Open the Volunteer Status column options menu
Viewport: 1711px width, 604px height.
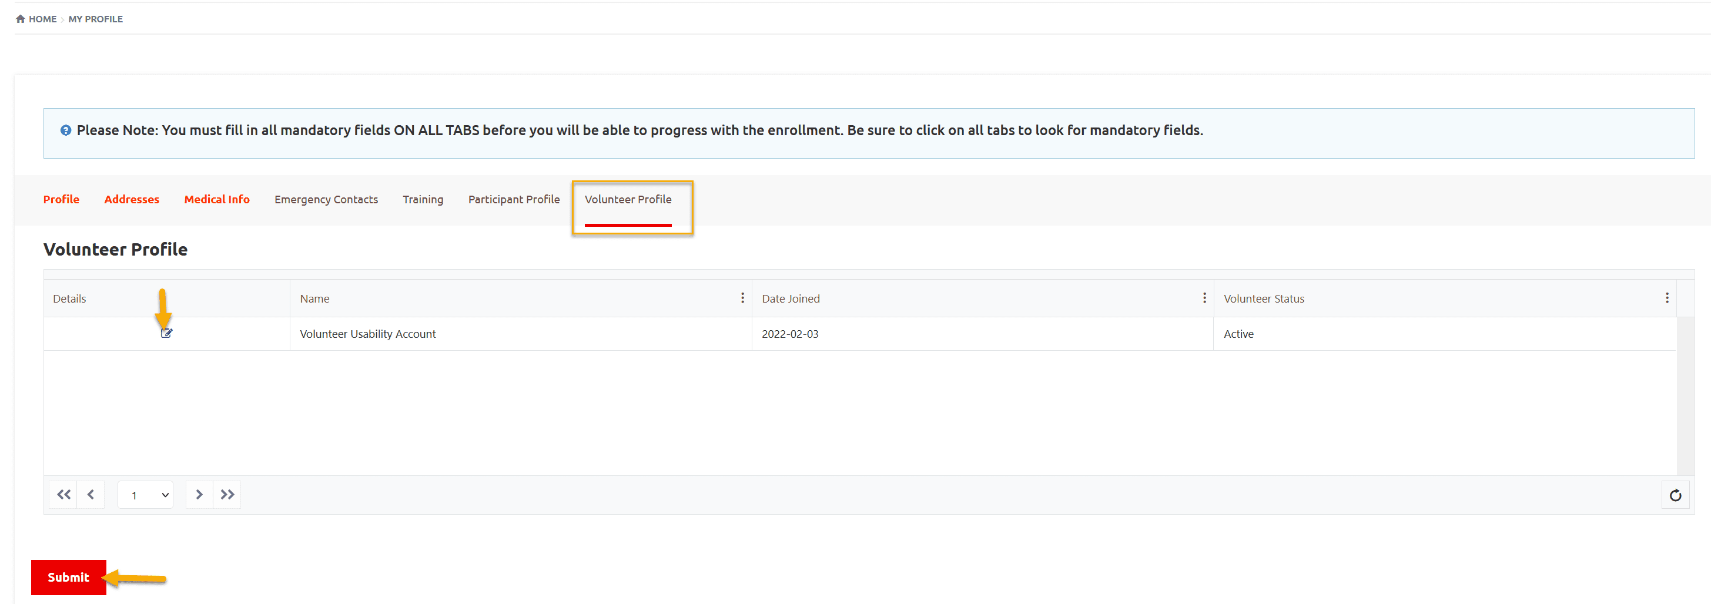(x=1666, y=298)
